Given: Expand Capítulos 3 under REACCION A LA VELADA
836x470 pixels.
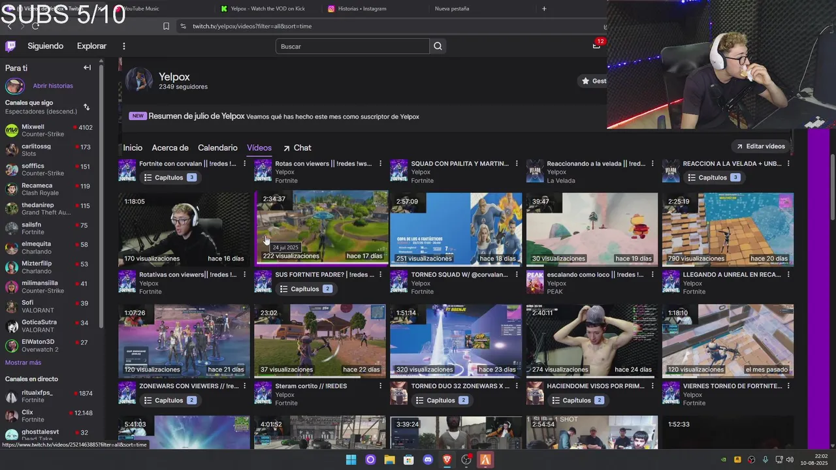Looking at the screenshot, I should pyautogui.click(x=713, y=178).
